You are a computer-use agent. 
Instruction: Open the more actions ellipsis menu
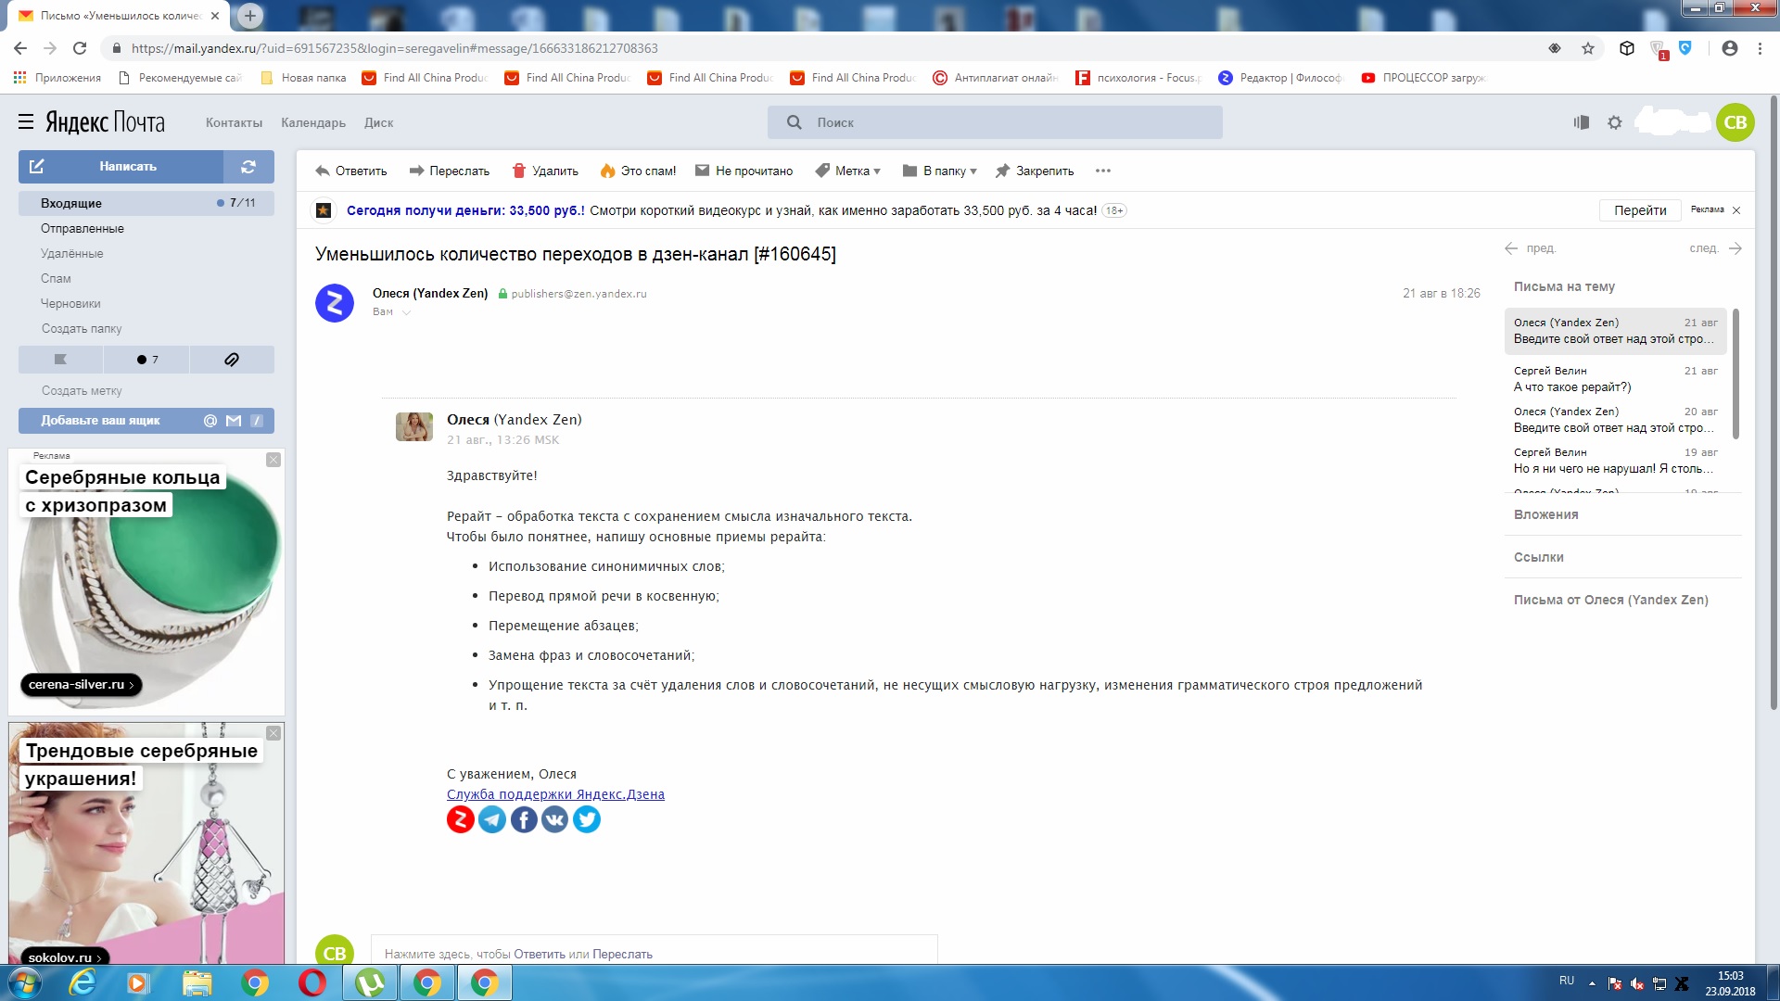1102,171
